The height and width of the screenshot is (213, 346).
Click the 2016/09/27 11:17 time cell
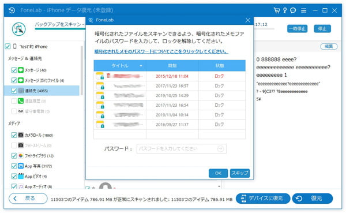[172, 125]
